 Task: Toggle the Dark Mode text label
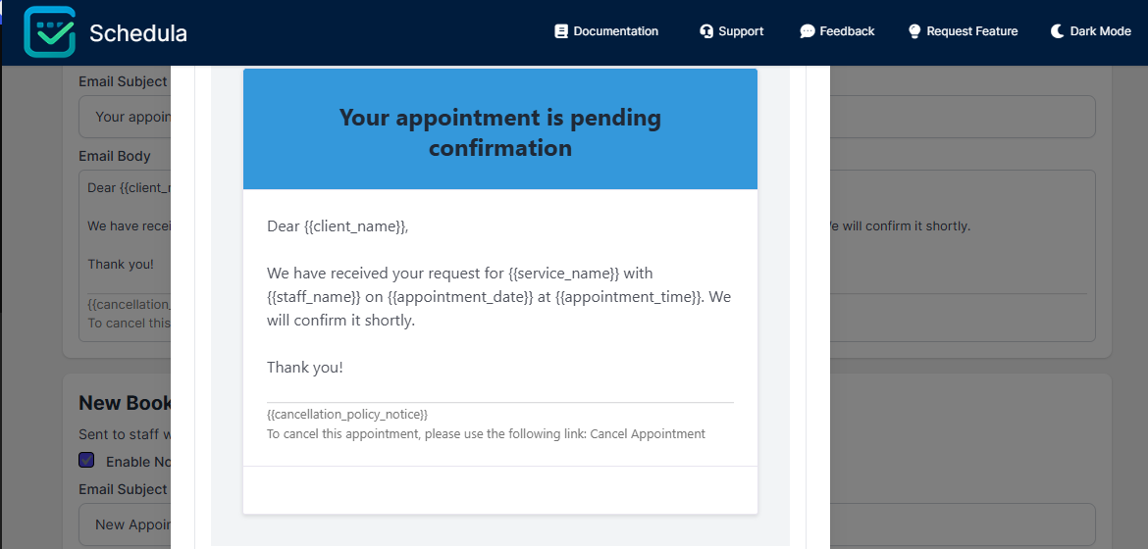[x=1100, y=31]
